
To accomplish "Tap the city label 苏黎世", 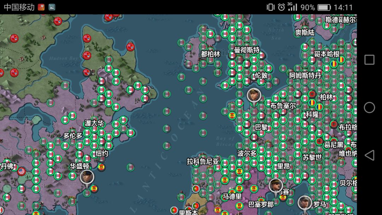I will click(312, 157).
